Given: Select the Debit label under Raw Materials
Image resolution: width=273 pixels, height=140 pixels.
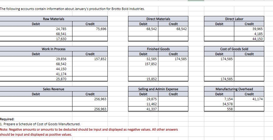Looking at the screenshot, I should click(36, 24).
